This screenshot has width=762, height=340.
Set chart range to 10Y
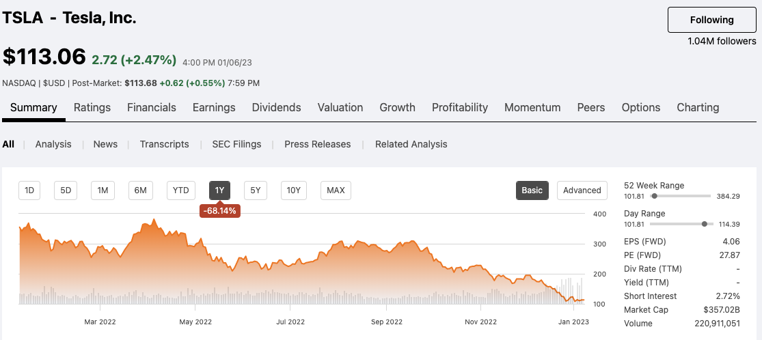point(294,190)
